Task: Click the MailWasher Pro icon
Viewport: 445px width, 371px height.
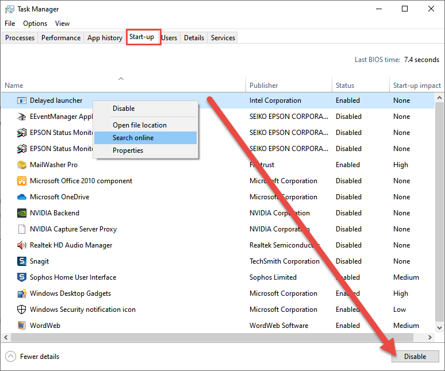Action: pos(22,165)
